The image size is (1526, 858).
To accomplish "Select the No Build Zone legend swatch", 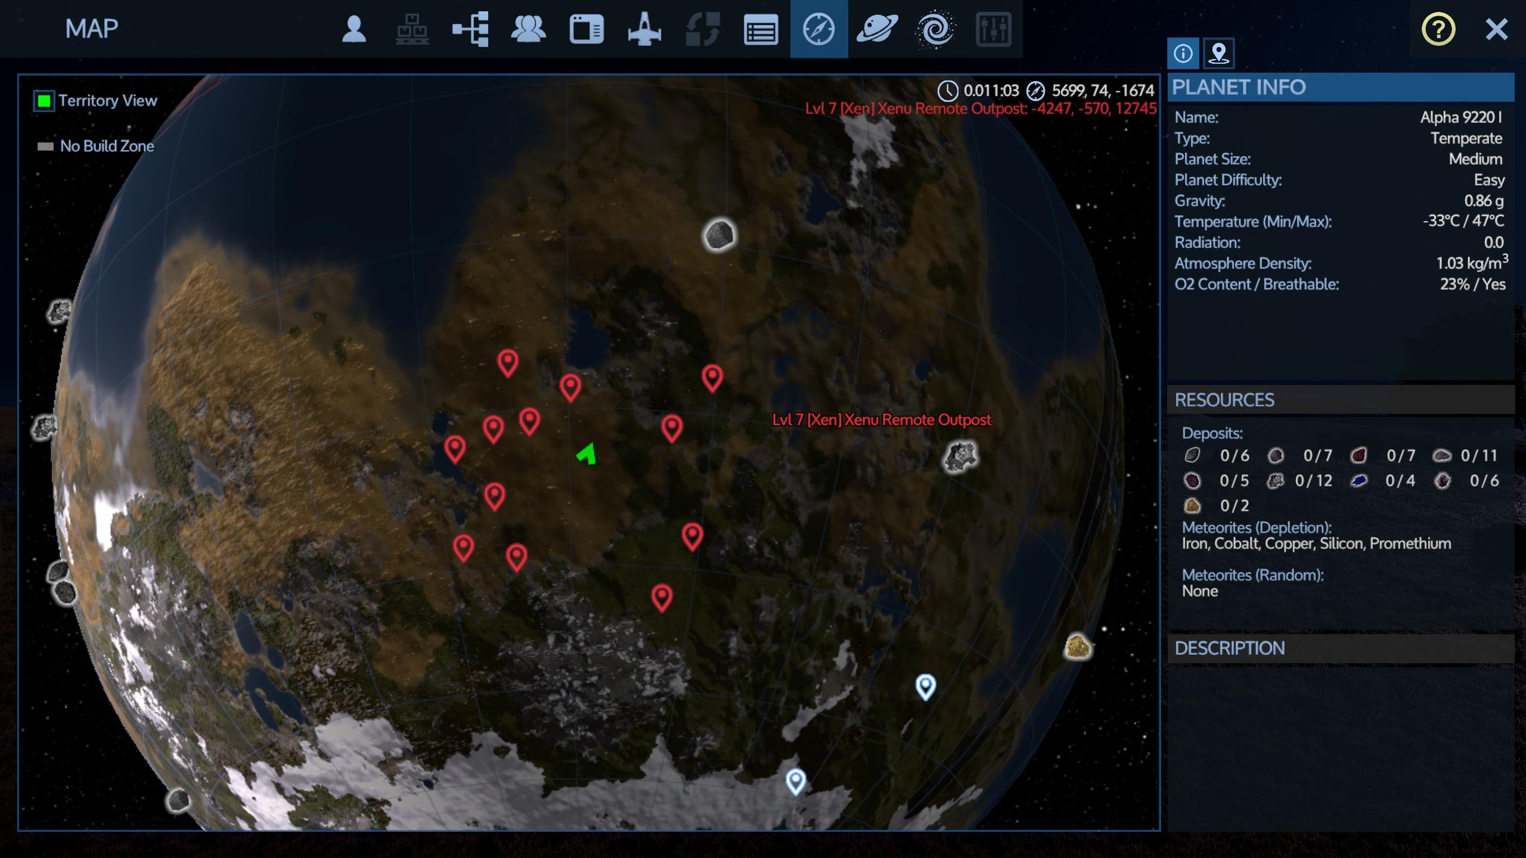I will 45,147.
